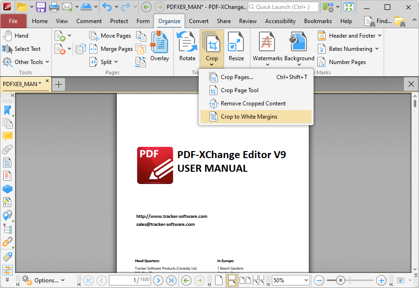The width and height of the screenshot is (419, 288).
Task: Switch to the View ribbon tab
Action: click(62, 21)
